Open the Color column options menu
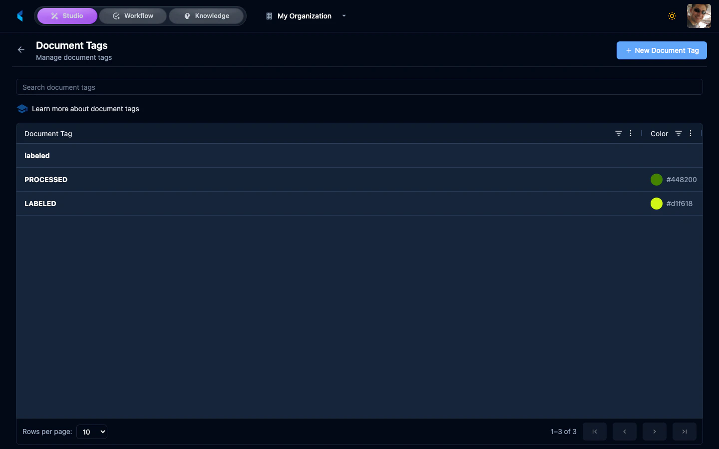719x449 pixels. (x=691, y=133)
